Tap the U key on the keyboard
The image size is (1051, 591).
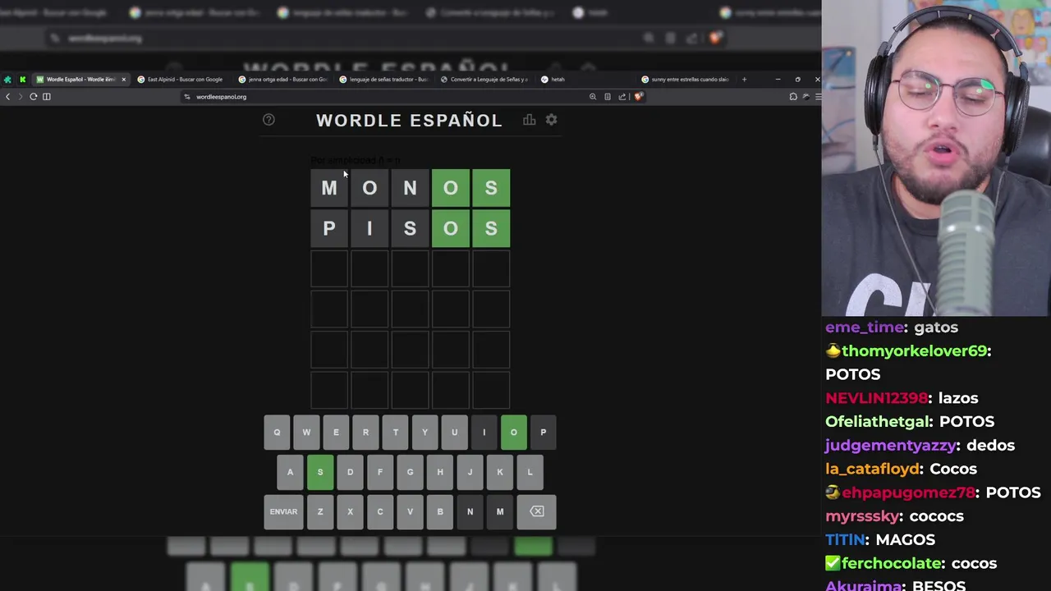coord(454,433)
